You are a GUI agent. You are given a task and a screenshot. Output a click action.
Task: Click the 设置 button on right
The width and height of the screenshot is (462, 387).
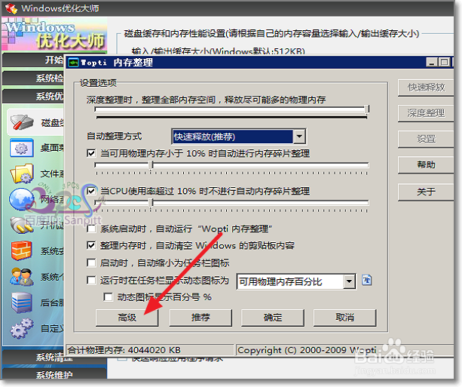click(x=426, y=139)
